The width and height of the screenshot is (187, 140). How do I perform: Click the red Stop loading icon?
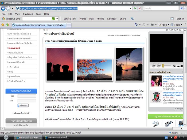coord(139,9)
